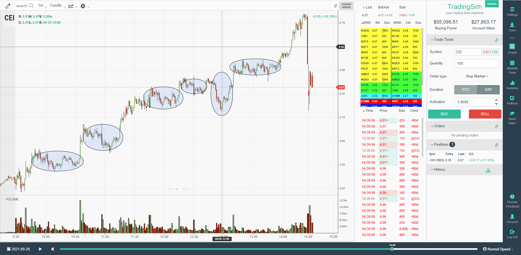Toggle the chart link icon above the price axis
Screen dimensions: 521x255
[x=336, y=5]
